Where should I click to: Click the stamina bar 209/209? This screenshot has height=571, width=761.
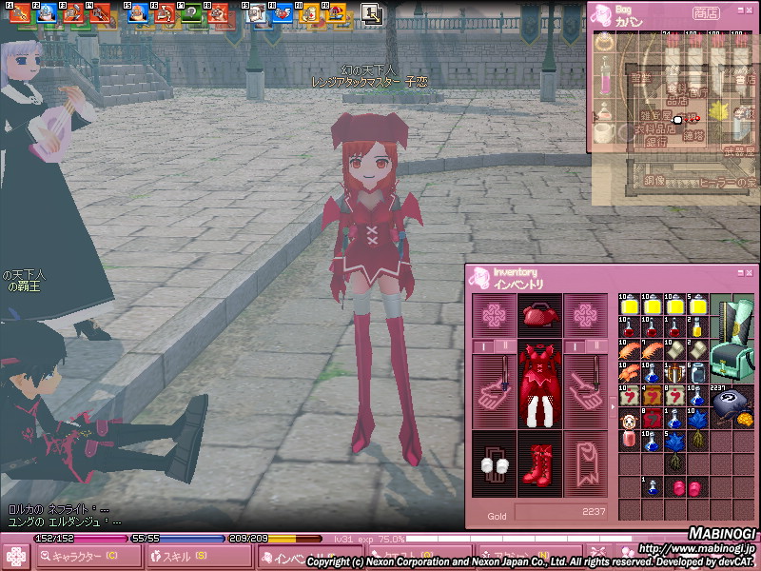pos(275,539)
